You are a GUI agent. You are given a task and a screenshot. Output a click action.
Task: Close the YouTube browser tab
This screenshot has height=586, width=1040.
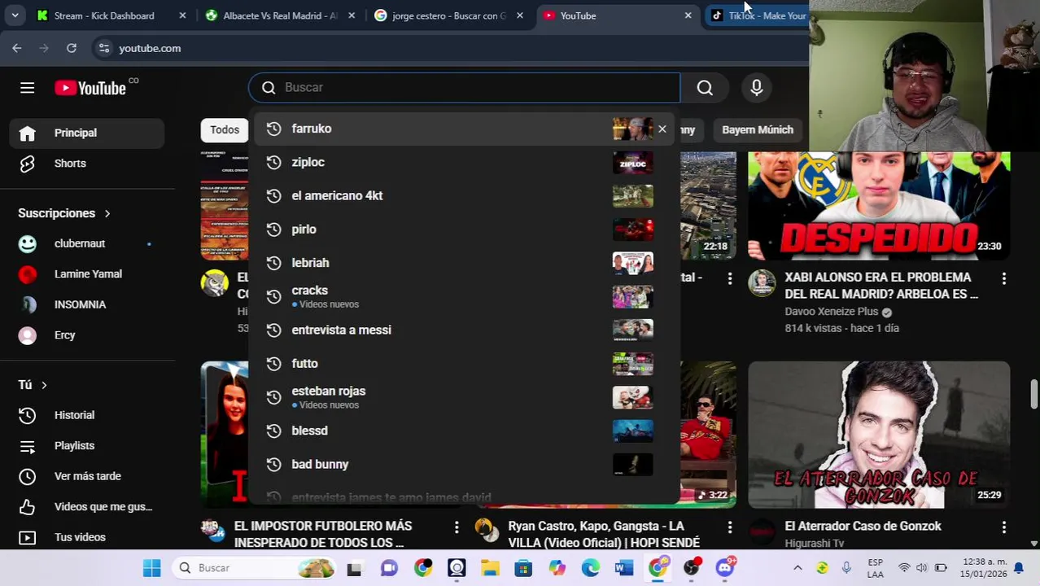coord(688,15)
